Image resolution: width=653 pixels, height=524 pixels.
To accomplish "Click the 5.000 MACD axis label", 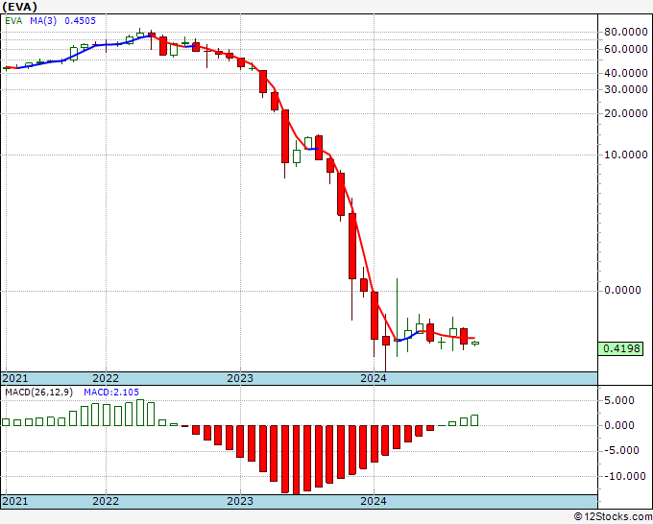I will point(621,401).
